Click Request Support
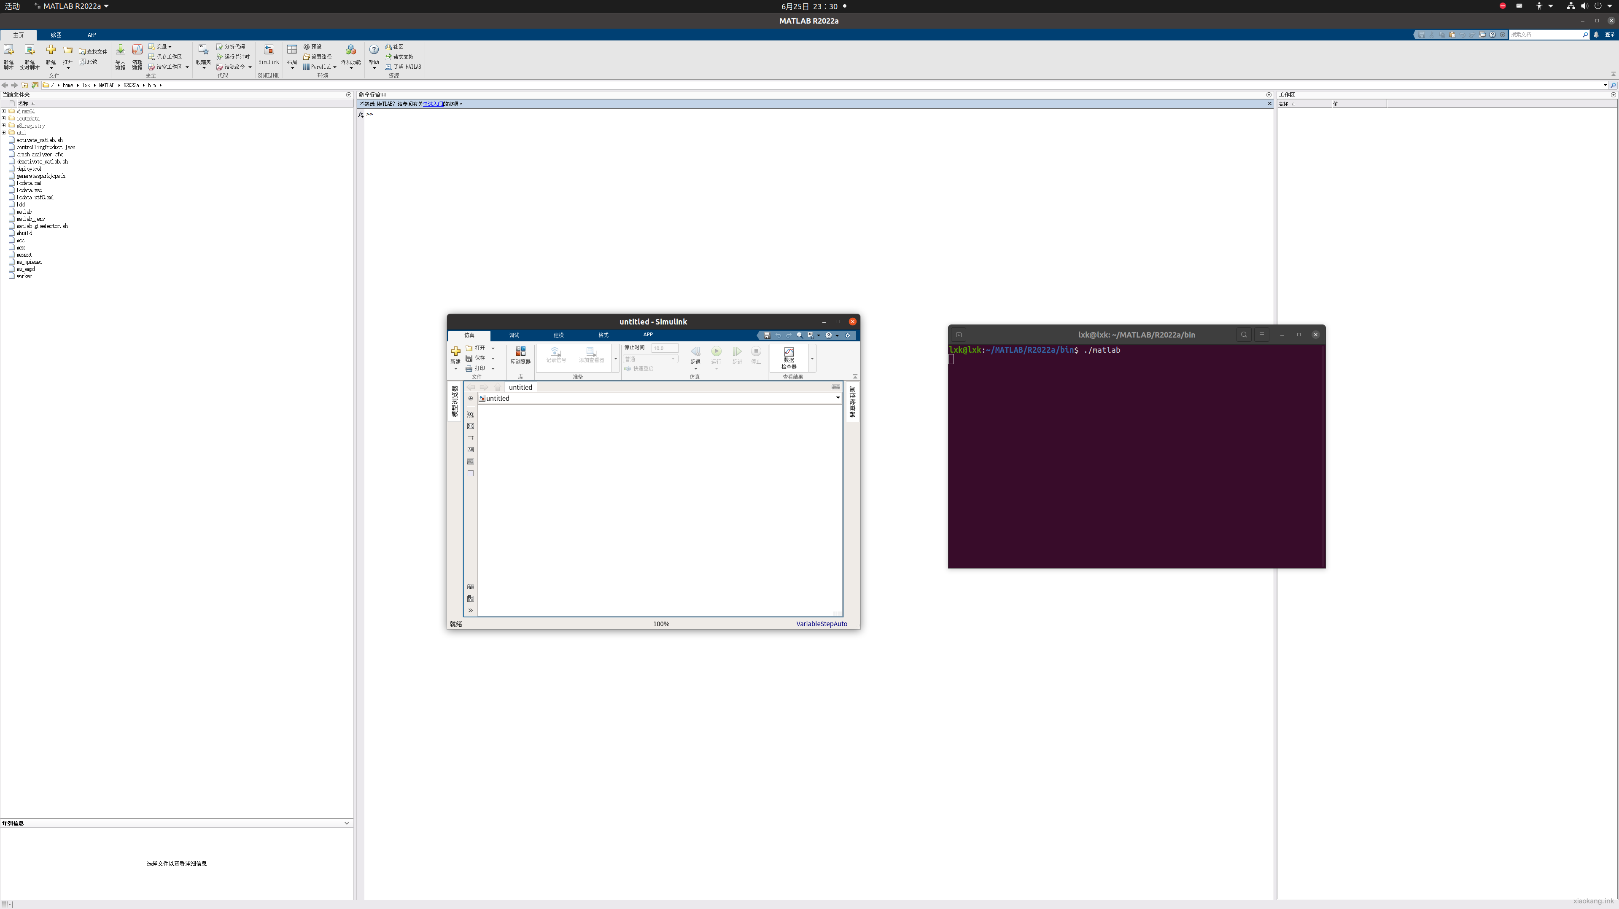1619x909 pixels. pyautogui.click(x=399, y=56)
